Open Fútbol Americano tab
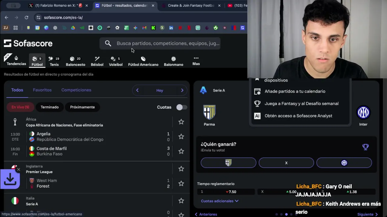The image size is (387, 217). pyautogui.click(x=143, y=61)
